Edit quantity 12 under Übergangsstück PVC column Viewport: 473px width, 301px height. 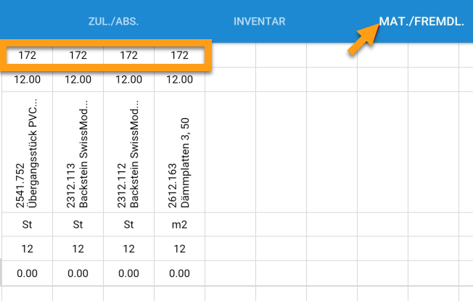pyautogui.click(x=28, y=249)
